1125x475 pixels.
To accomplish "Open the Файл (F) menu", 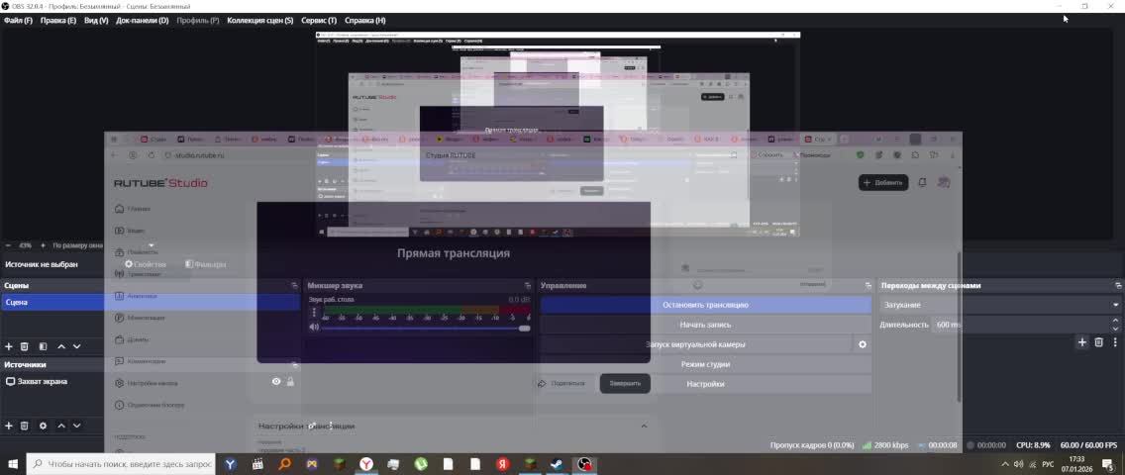I will pos(18,21).
